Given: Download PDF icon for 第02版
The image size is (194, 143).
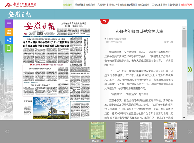Looking at the screenshot, I should click(x=126, y=141).
